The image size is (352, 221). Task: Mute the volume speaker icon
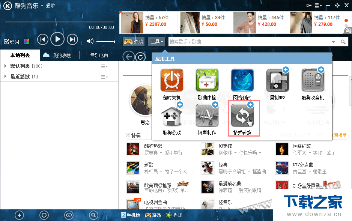point(90,41)
